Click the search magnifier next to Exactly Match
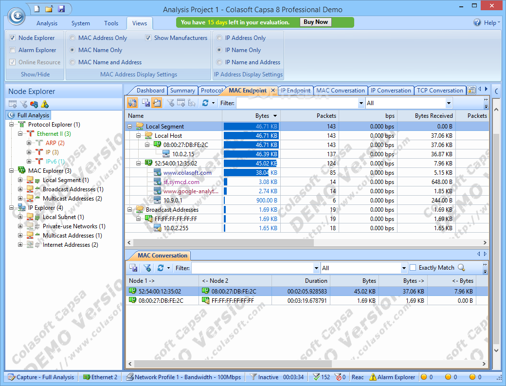This screenshot has width=506, height=386. point(461,268)
